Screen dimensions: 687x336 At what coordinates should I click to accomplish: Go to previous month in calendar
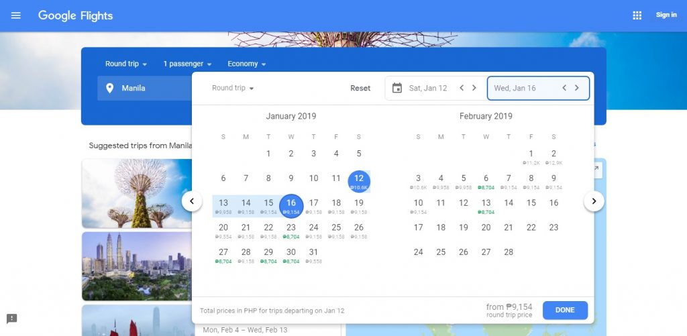(192, 201)
